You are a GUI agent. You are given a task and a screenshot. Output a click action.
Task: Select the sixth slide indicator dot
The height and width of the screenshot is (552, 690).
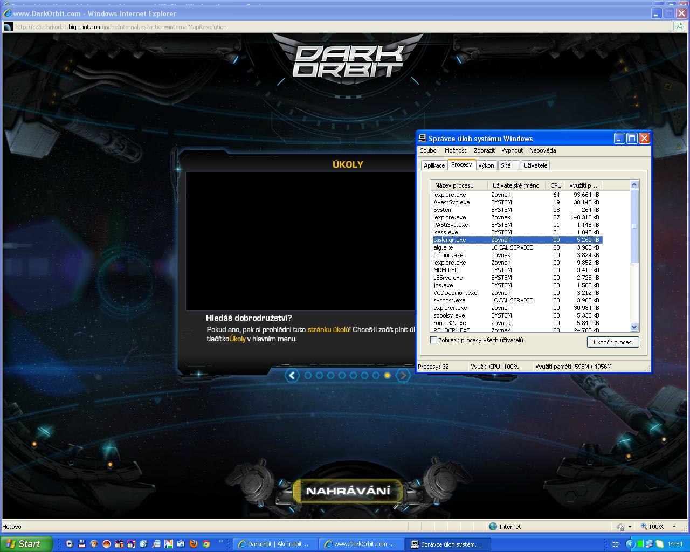(x=364, y=376)
